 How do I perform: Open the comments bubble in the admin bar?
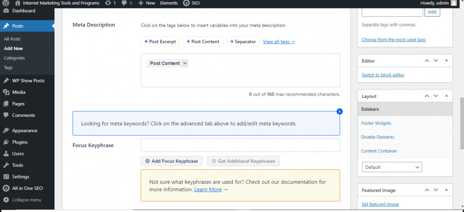point(124,3)
